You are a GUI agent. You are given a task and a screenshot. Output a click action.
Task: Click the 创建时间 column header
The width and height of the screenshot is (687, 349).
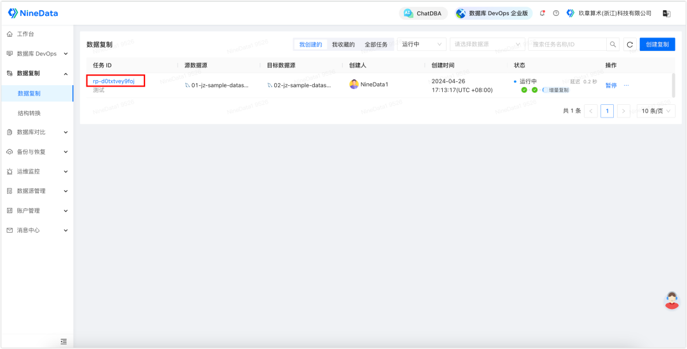443,65
